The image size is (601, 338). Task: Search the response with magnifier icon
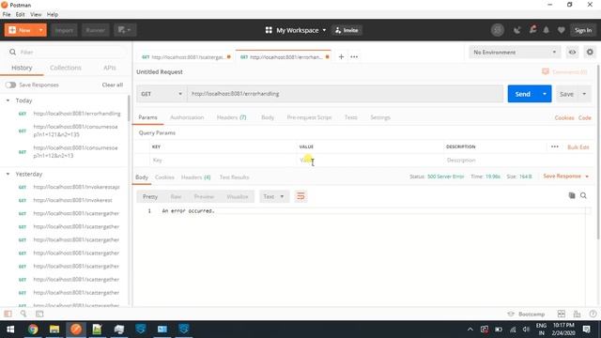click(583, 196)
